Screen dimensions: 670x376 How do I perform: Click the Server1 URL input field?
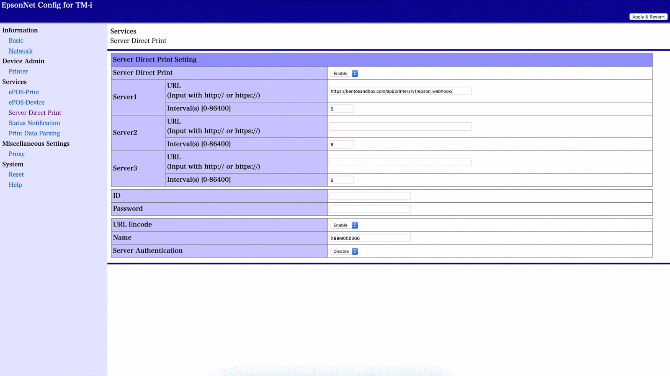pyautogui.click(x=400, y=91)
